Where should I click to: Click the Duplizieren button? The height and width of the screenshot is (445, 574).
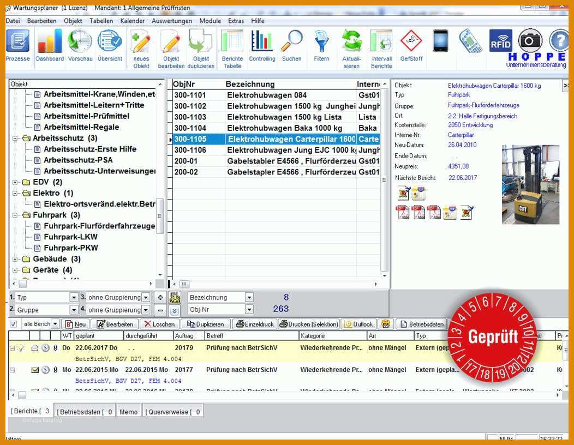pyautogui.click(x=205, y=324)
